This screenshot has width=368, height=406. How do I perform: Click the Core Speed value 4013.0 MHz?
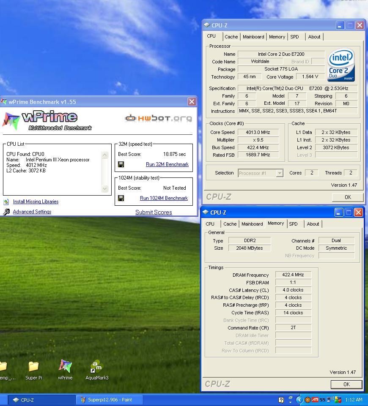click(258, 132)
